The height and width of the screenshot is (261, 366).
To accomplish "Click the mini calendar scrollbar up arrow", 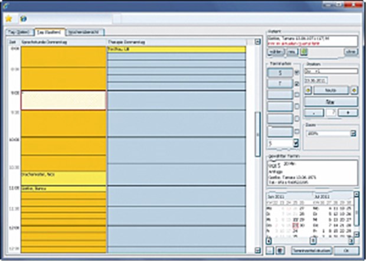I will [x=357, y=194].
